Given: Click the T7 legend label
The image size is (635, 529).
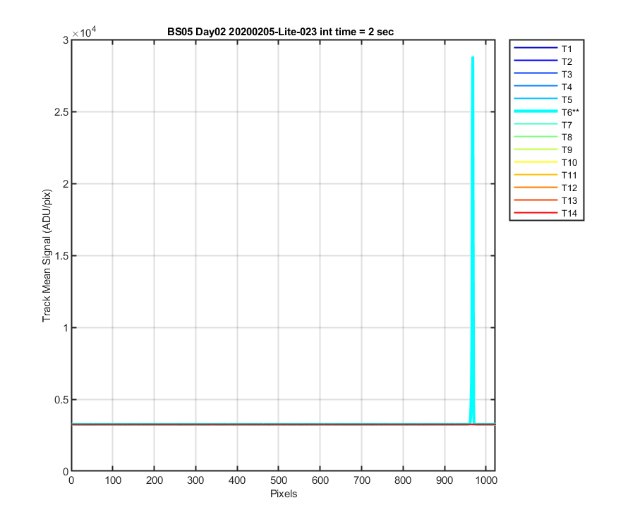Looking at the screenshot, I should click(567, 125).
